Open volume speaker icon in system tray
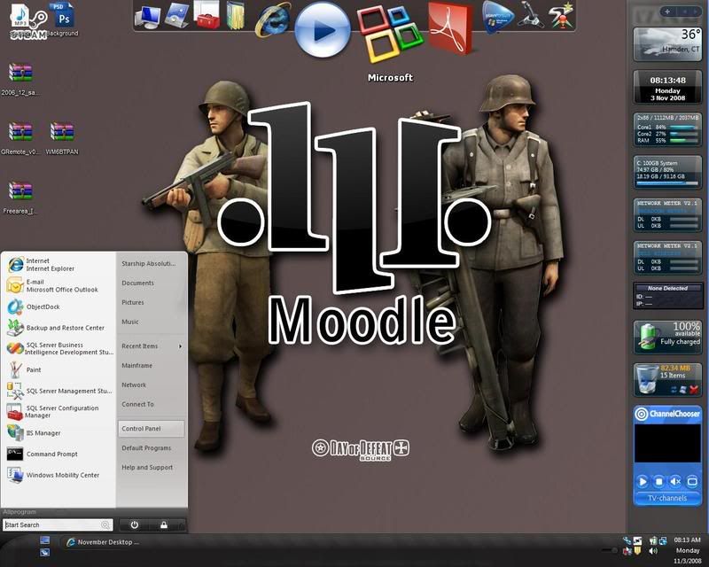Image resolution: width=709 pixels, height=567 pixels. [653, 551]
